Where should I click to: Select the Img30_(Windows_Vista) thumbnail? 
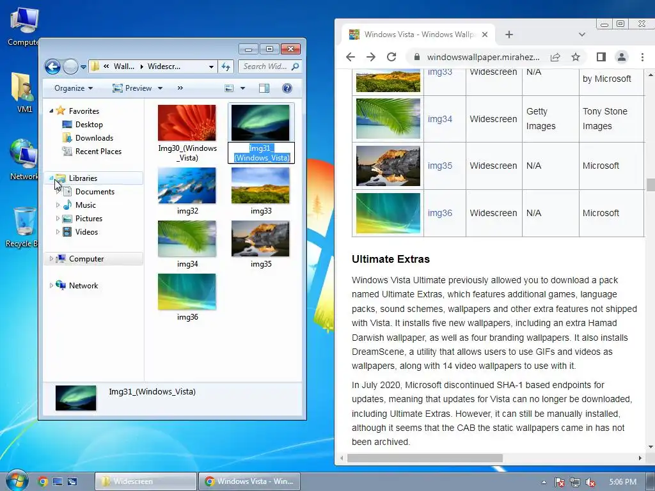pos(187,123)
